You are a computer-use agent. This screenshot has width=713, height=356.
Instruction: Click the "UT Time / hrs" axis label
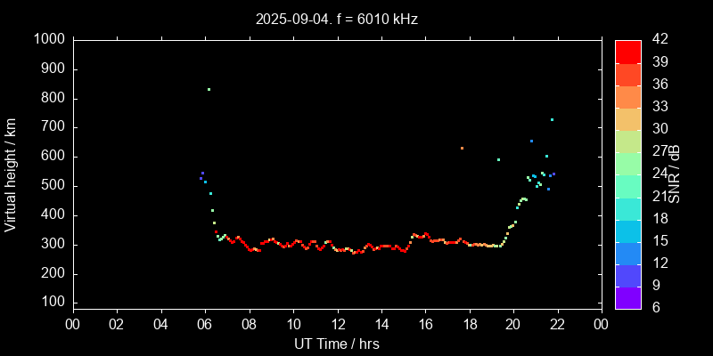338,344
